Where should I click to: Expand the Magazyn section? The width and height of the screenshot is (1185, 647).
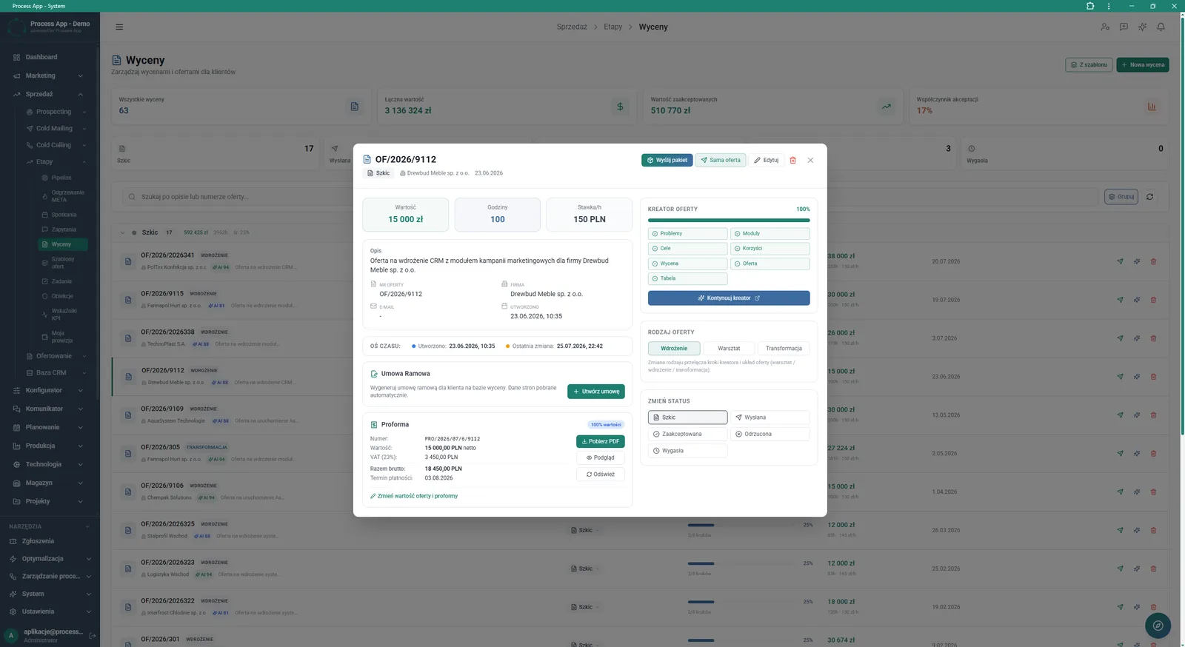[x=49, y=483]
